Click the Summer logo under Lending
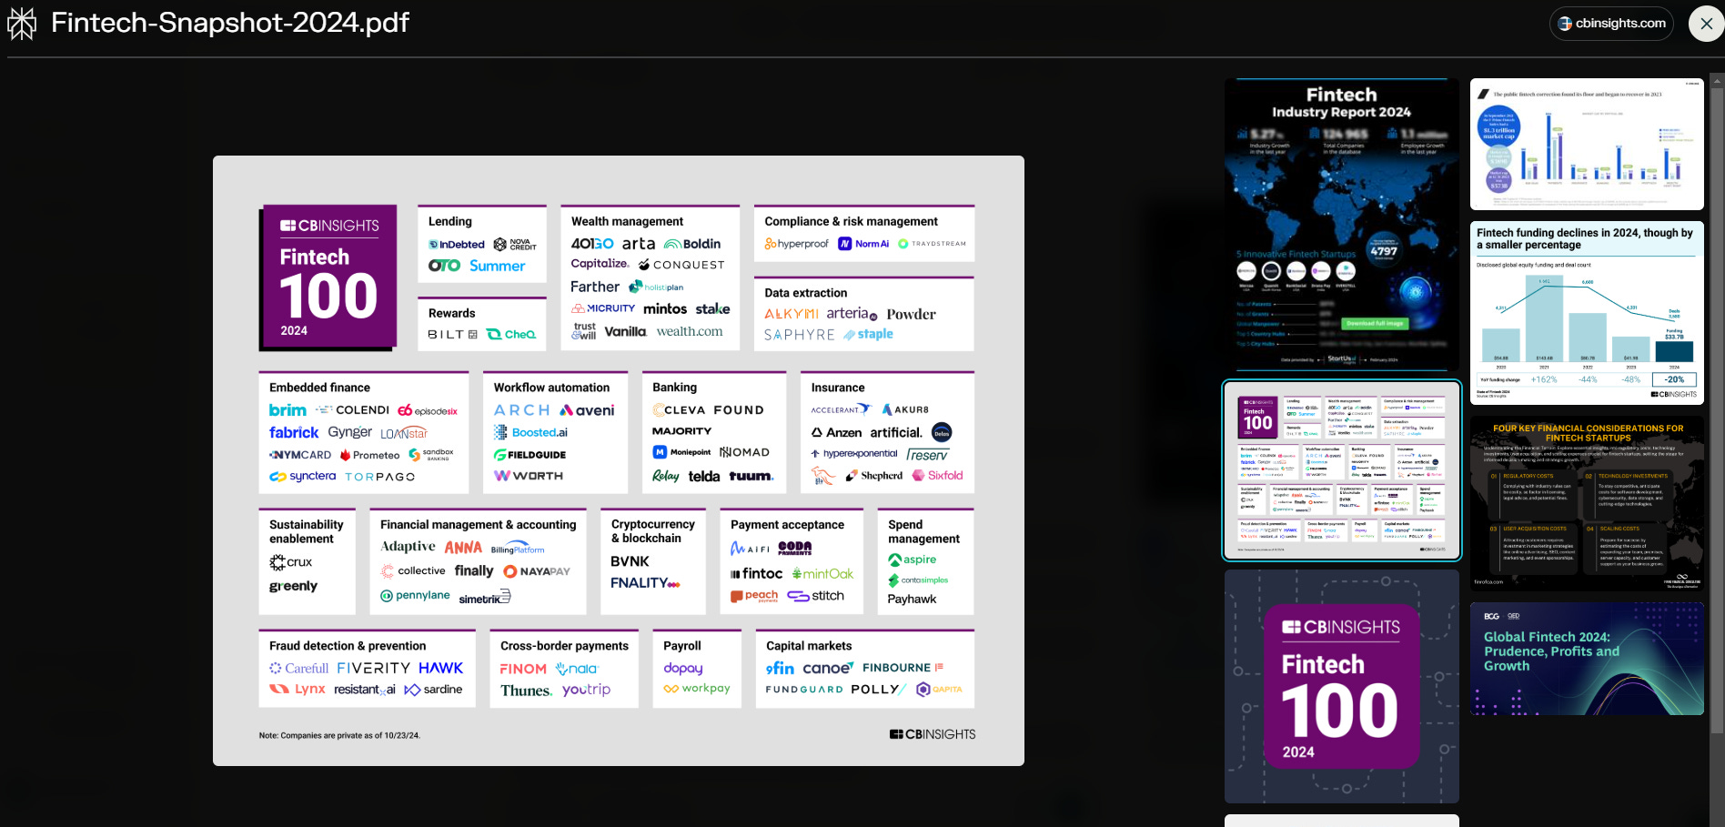 click(497, 266)
